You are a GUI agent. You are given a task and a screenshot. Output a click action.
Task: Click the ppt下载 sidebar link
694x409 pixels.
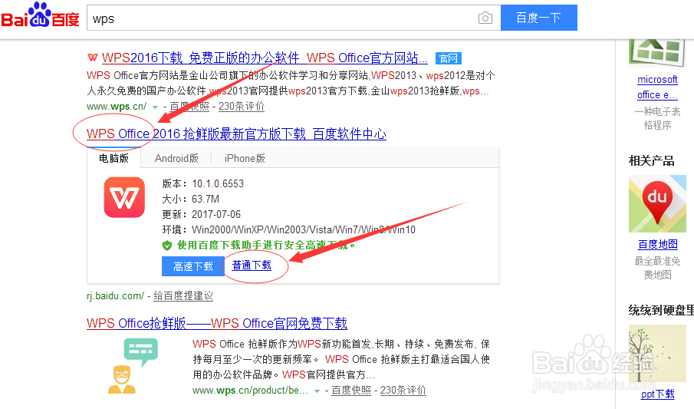[658, 394]
